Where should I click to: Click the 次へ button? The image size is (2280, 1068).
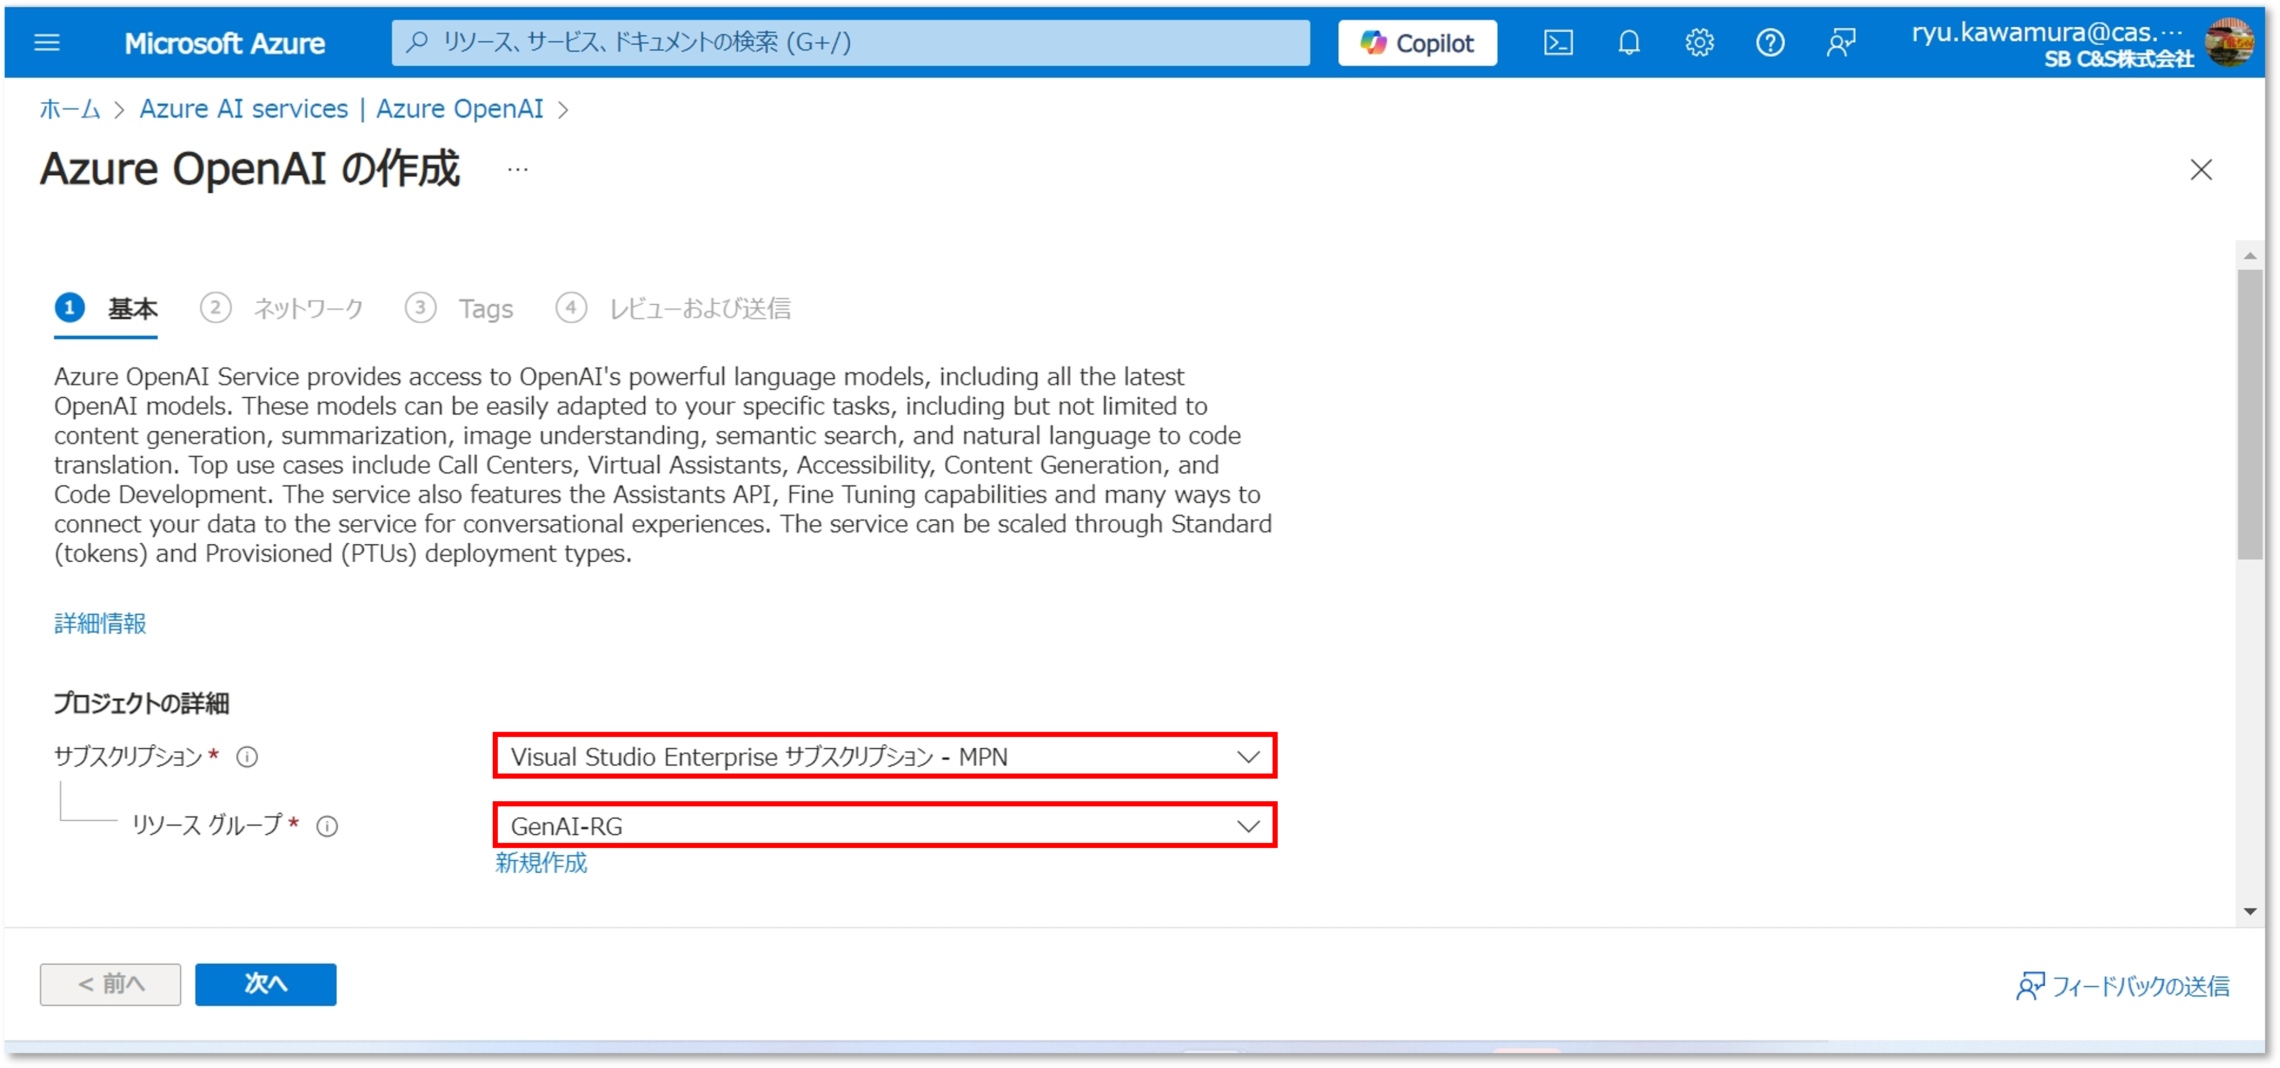[266, 984]
